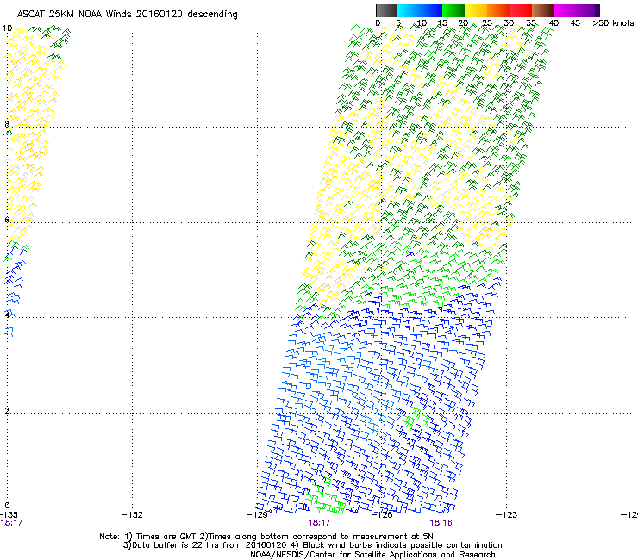Select the latitude label '6' on the left axis

click(7, 220)
